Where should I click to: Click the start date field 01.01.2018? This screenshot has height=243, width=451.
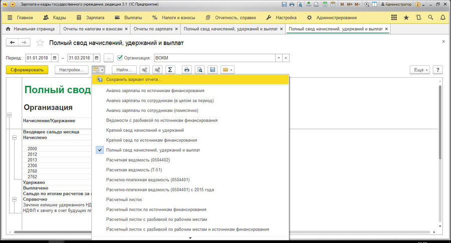pyautogui.click(x=38, y=58)
